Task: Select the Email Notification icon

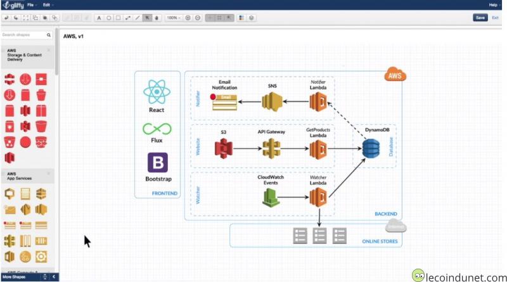Action: click(224, 102)
